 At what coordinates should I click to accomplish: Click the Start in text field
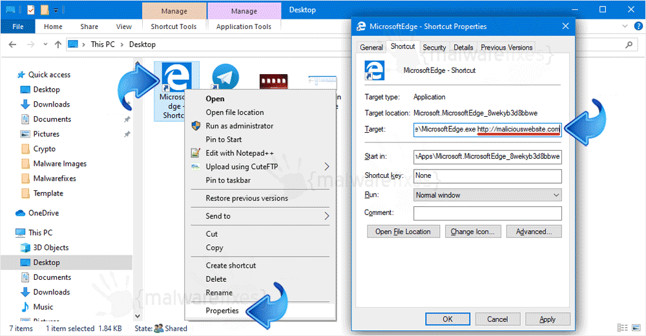coord(487,156)
